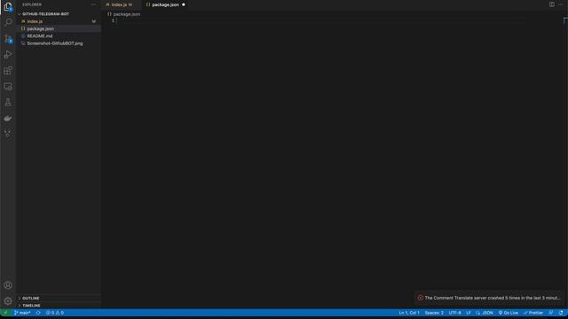
Task: Switch to the index.js editor tab
Action: pyautogui.click(x=120, y=4)
